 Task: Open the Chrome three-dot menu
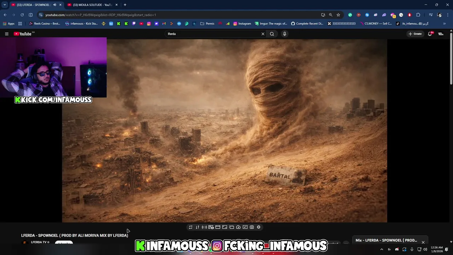tap(448, 15)
